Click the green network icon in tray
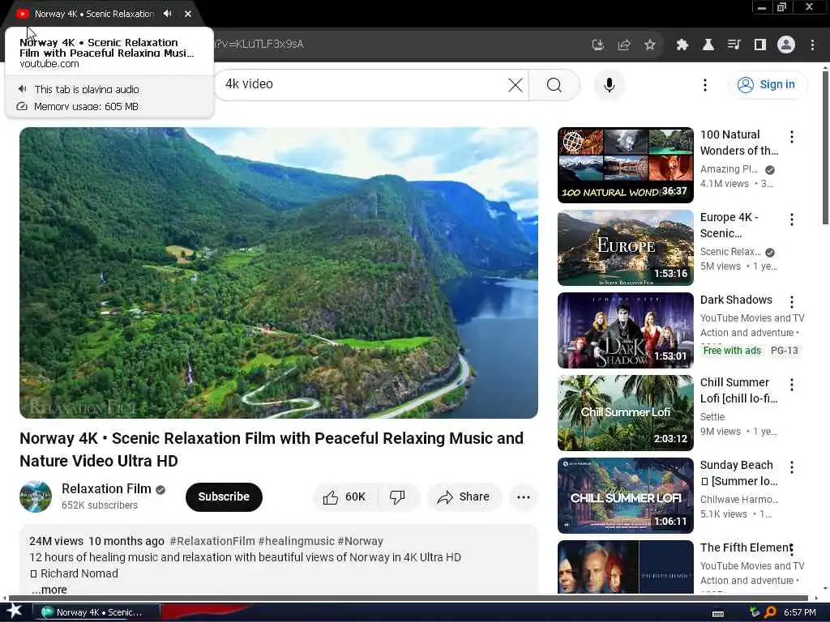 (x=755, y=612)
